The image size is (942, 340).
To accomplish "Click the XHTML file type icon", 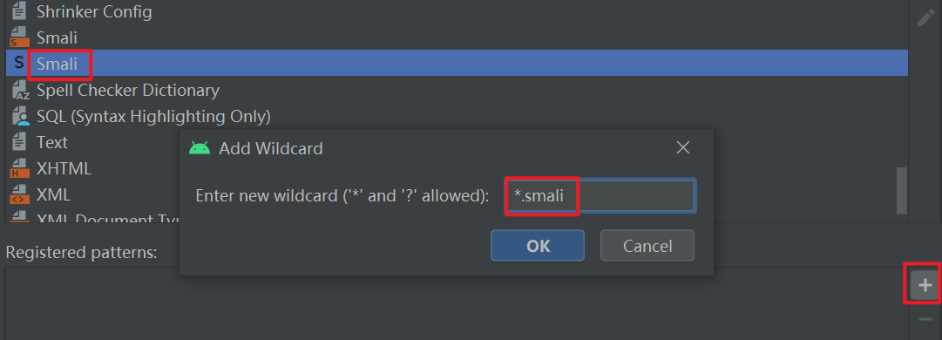I will click(x=19, y=169).
